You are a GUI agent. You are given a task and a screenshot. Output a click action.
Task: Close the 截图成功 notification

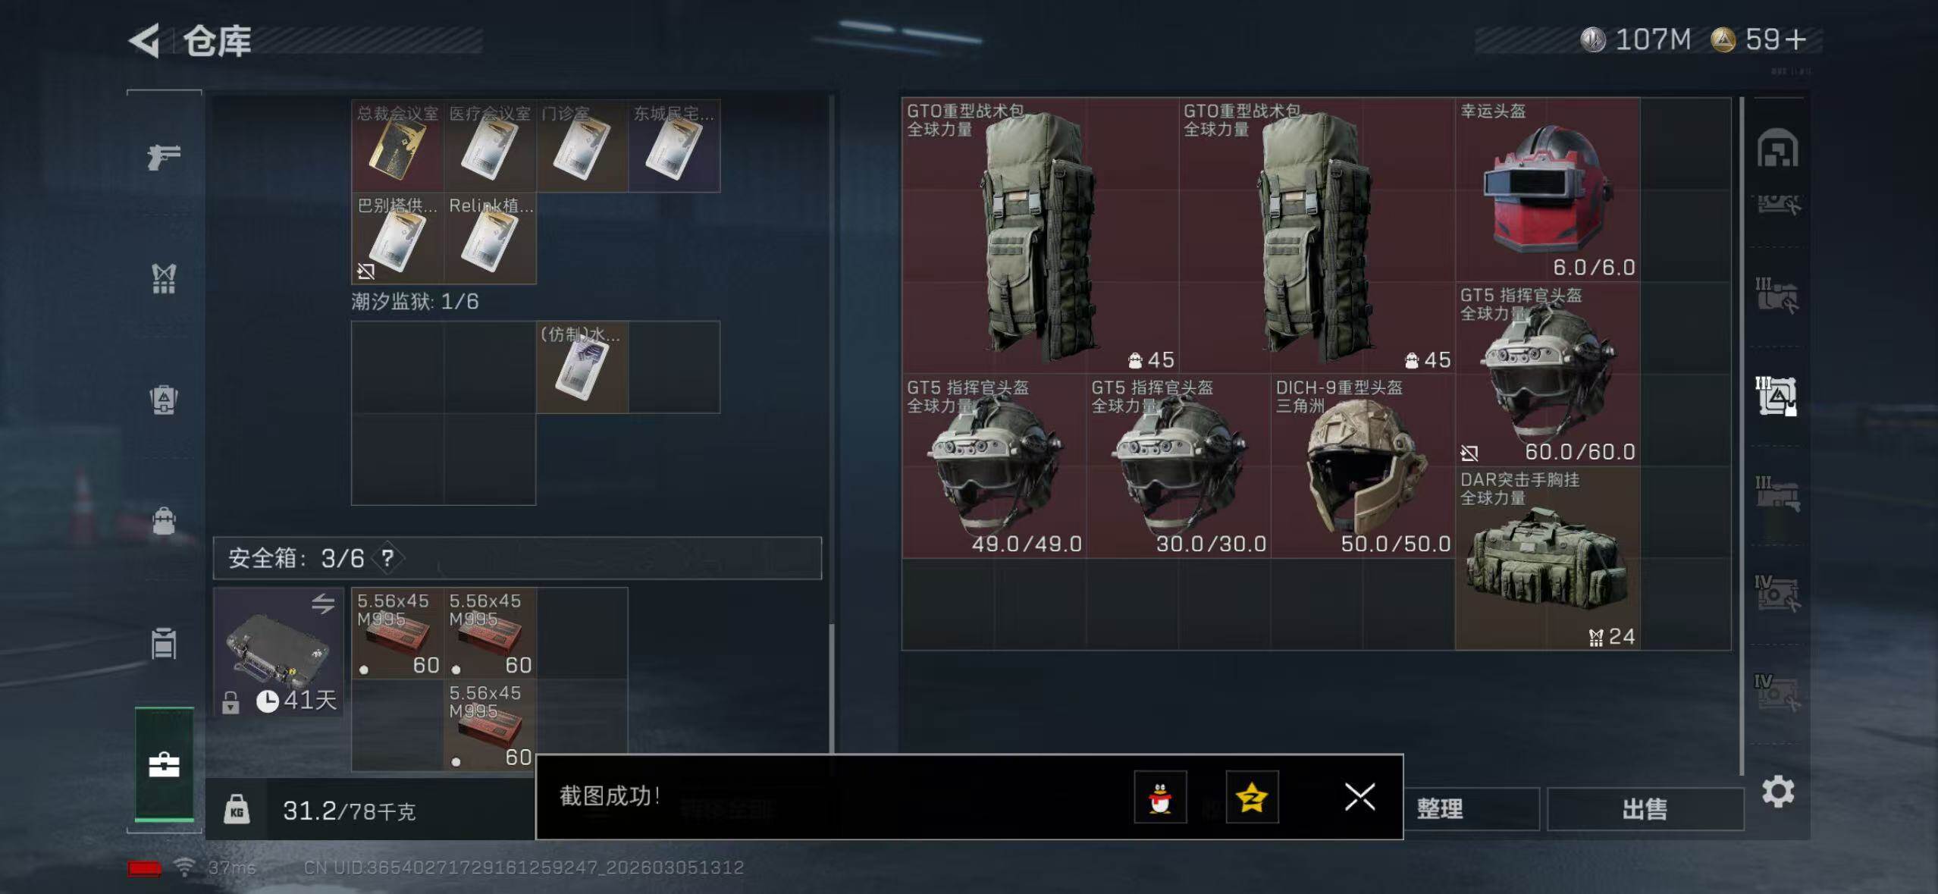[x=1359, y=797]
